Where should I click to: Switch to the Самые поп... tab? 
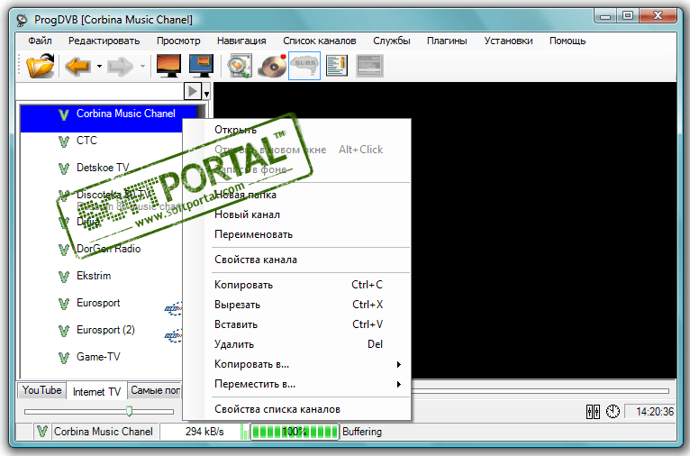click(155, 390)
